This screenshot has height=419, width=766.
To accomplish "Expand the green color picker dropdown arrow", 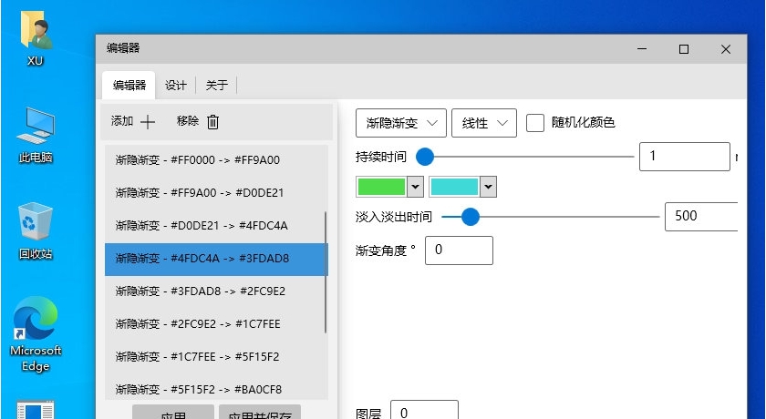I will (415, 187).
